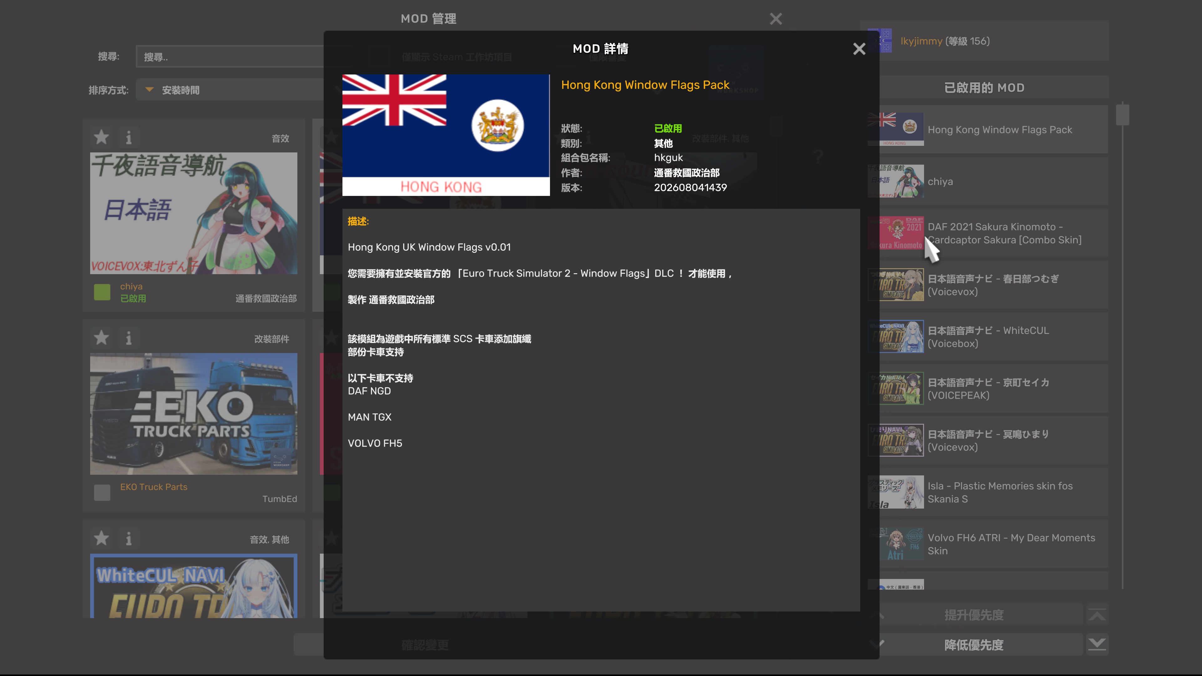The width and height of the screenshot is (1202, 676).
Task: Star the EKO Truck Parts mod
Action: [x=101, y=338]
